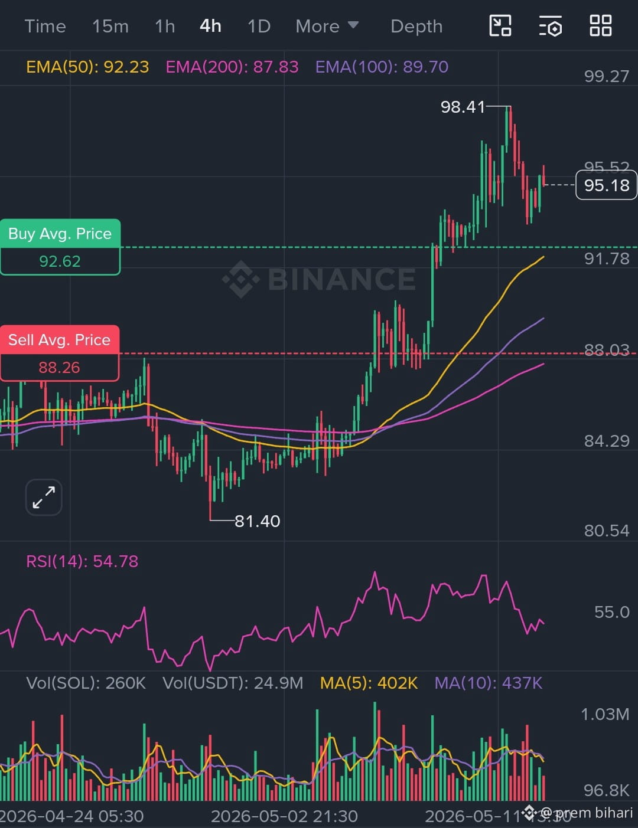Click the 91.78 price axis label
This screenshot has height=828, width=638.
point(607,258)
